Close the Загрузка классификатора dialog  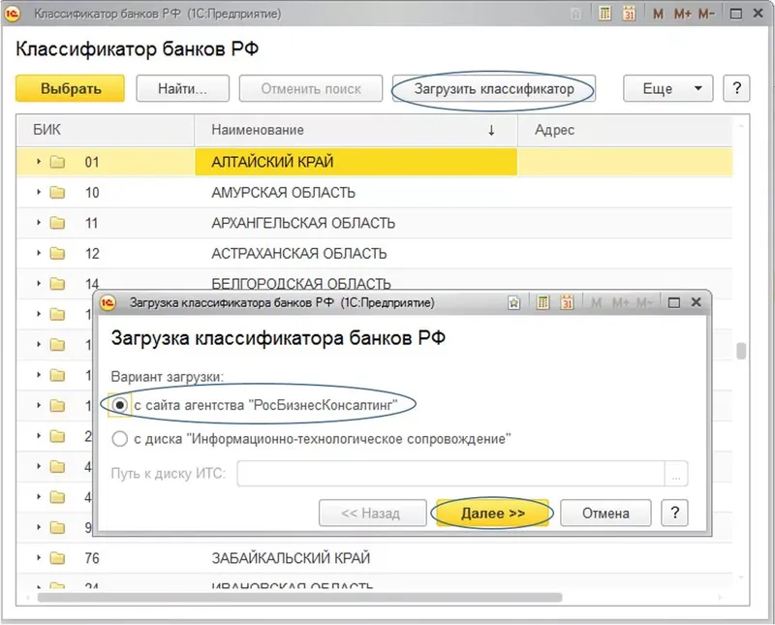tap(696, 302)
